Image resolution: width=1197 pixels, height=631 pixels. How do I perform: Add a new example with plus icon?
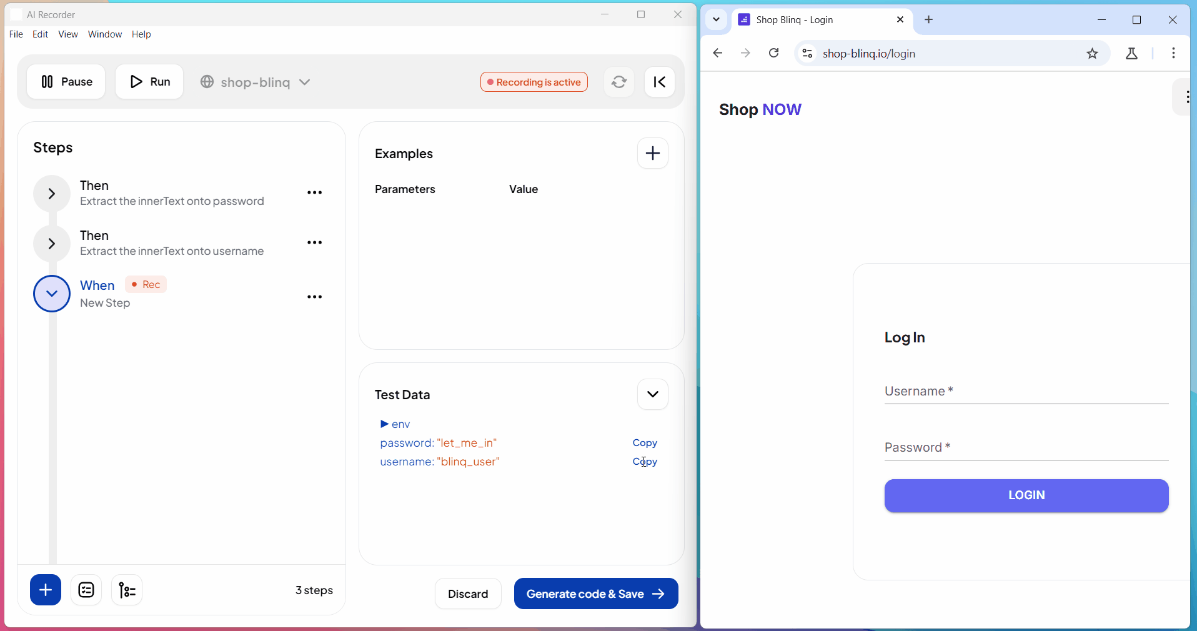pyautogui.click(x=652, y=154)
